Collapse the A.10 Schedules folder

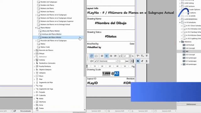180,22
